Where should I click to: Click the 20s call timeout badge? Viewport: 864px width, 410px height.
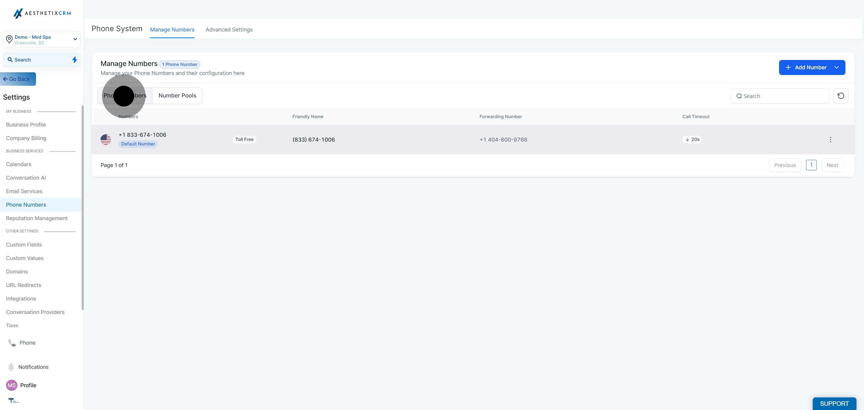(692, 139)
